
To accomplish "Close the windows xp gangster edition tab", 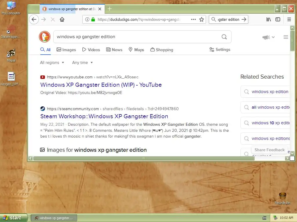I will (100, 9).
